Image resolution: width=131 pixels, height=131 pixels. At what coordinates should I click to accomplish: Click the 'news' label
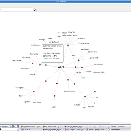click(50, 38)
